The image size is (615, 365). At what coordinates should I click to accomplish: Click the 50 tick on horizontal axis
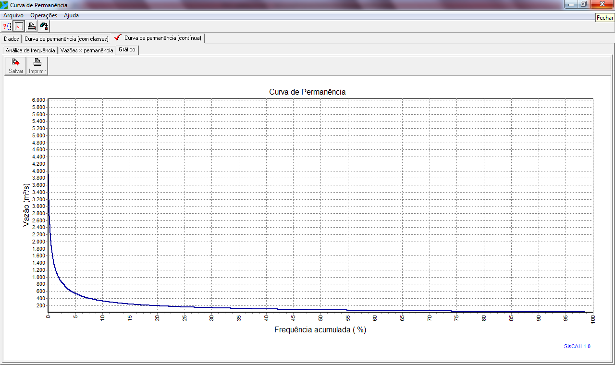320,317
